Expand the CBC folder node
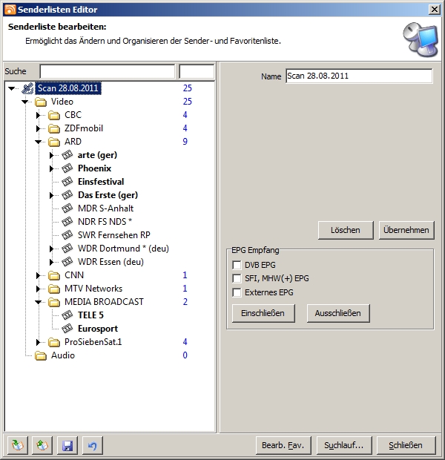445x460 pixels. tap(38, 115)
